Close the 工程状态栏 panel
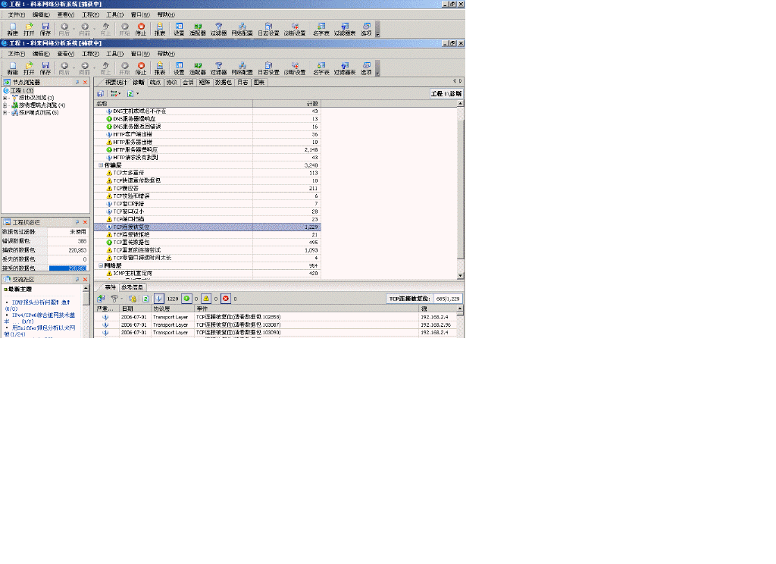The height and width of the screenshot is (564, 776). (85, 222)
